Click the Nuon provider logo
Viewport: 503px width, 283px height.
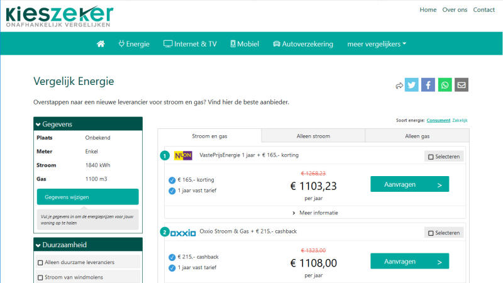pos(183,155)
